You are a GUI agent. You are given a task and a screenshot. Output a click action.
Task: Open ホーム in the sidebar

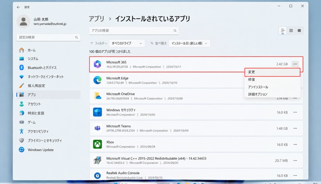click(48, 50)
